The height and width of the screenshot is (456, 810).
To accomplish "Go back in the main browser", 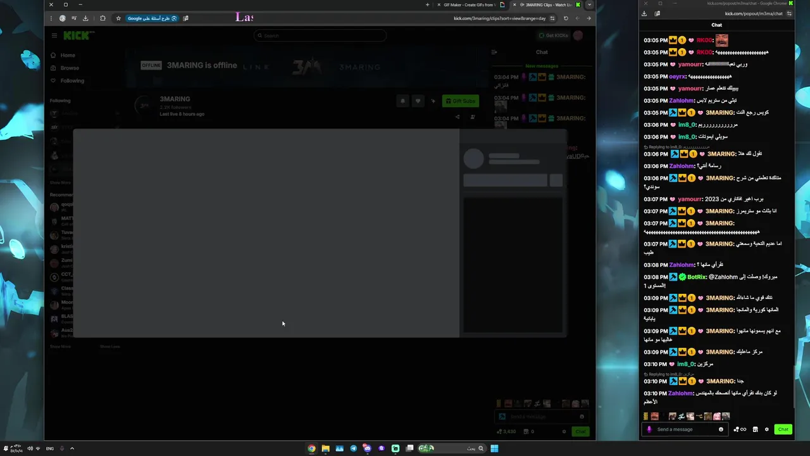I will click(589, 18).
